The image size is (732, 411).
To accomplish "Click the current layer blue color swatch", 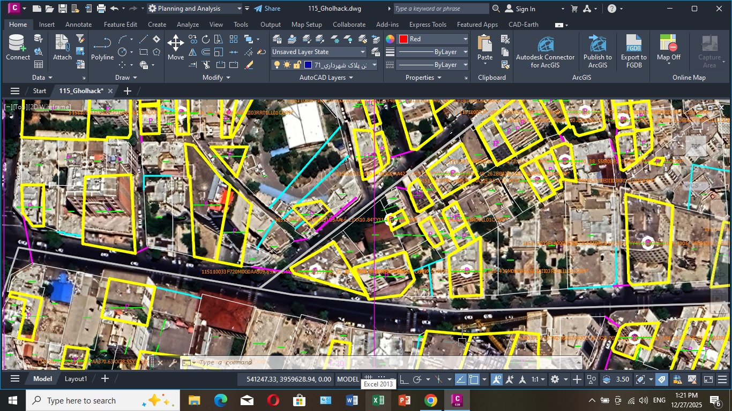I will [308, 65].
